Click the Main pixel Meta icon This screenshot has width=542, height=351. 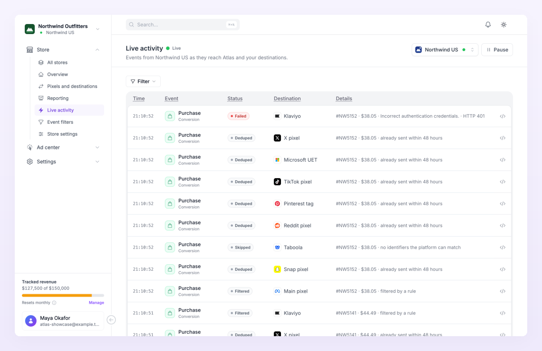(x=277, y=291)
